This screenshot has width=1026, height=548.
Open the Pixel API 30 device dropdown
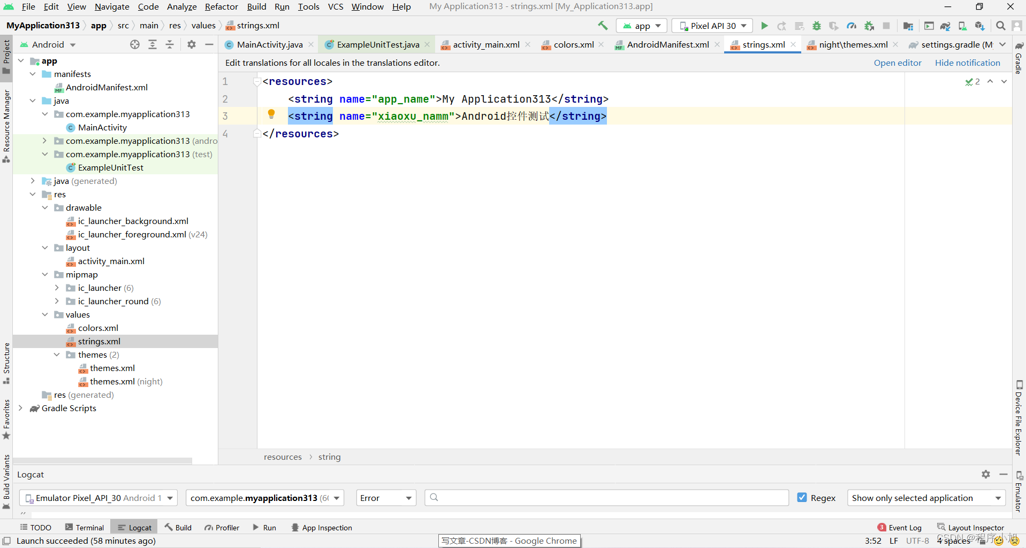(x=712, y=26)
